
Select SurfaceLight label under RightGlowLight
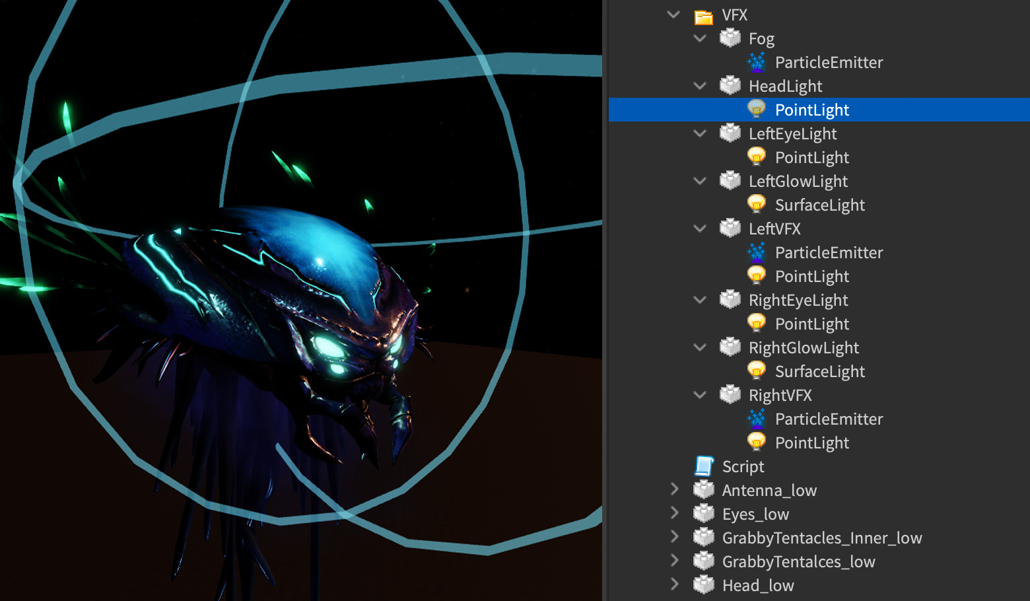820,372
